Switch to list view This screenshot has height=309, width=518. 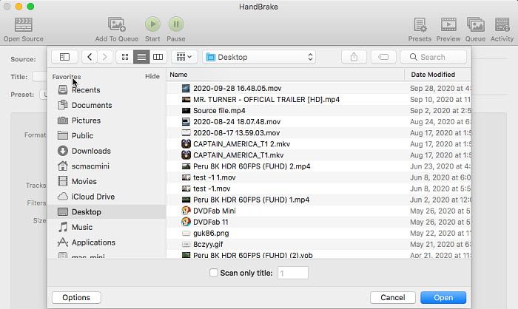[x=141, y=57]
